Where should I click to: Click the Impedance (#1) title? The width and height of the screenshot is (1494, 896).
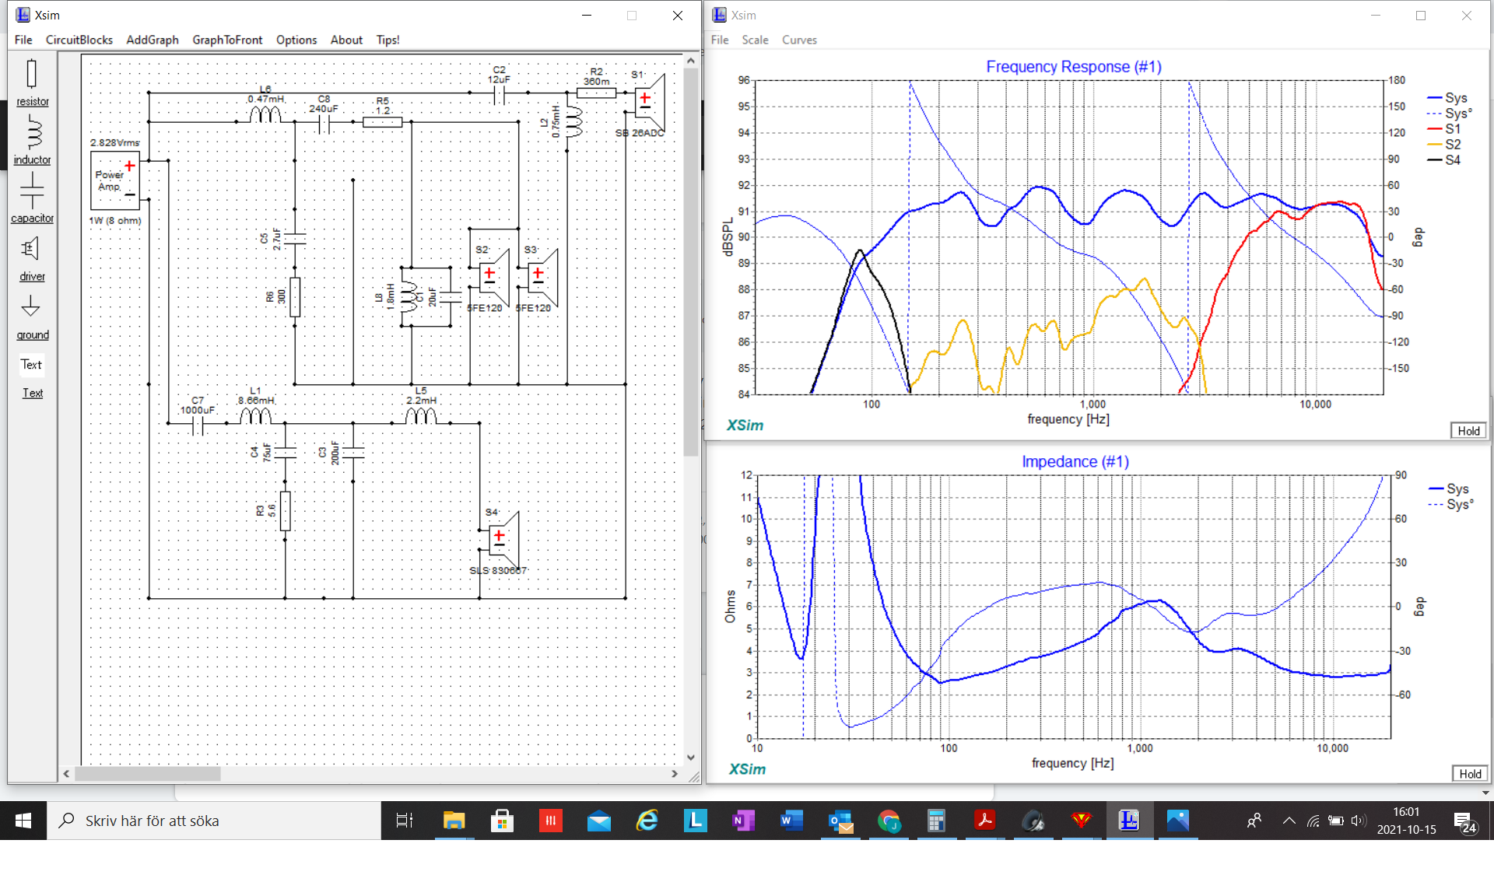(1075, 462)
